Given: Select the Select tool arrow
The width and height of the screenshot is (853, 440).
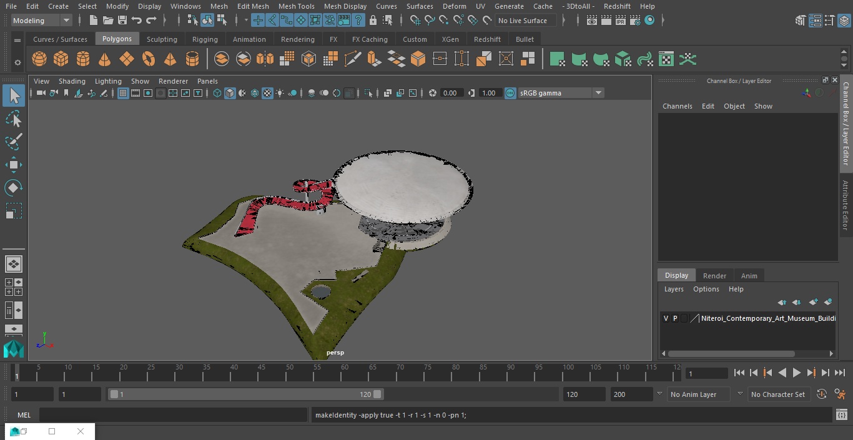Looking at the screenshot, I should point(14,95).
